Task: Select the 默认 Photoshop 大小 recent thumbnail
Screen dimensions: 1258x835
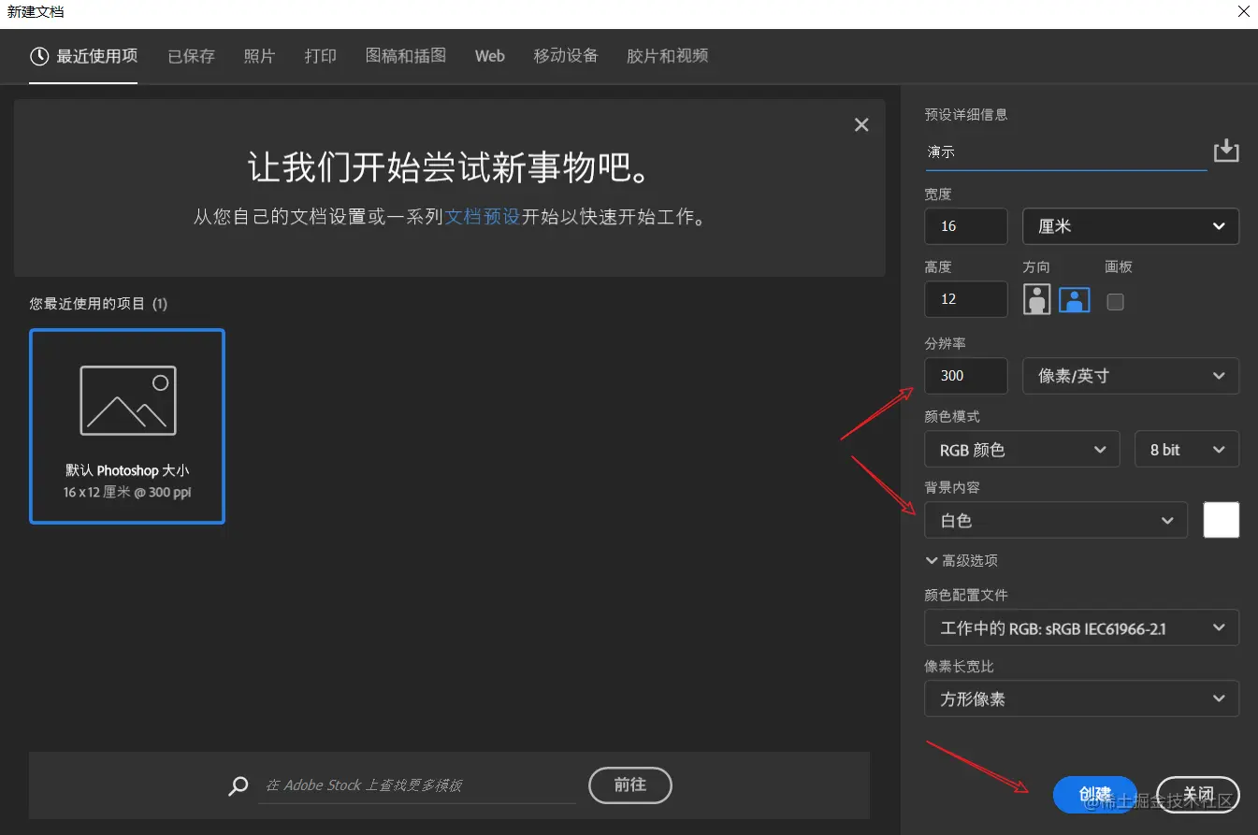Action: coord(126,426)
